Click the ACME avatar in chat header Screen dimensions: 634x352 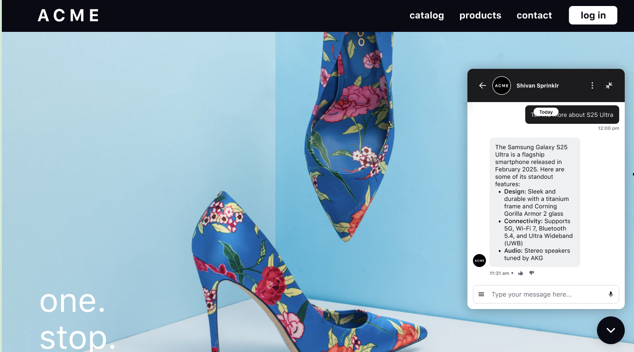click(502, 85)
